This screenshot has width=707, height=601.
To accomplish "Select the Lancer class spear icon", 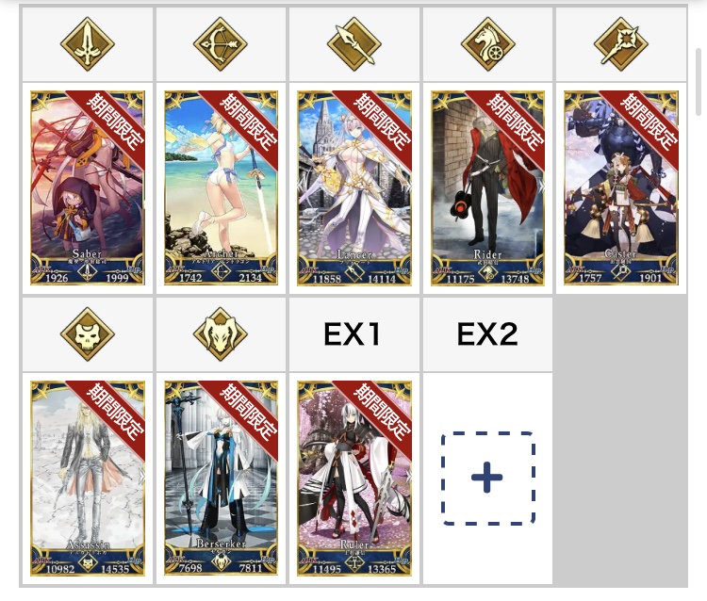I will (353, 44).
